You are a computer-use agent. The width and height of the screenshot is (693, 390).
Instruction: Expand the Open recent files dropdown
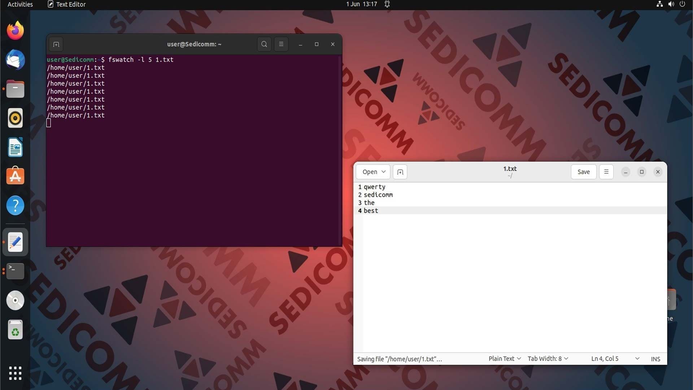pyautogui.click(x=373, y=172)
